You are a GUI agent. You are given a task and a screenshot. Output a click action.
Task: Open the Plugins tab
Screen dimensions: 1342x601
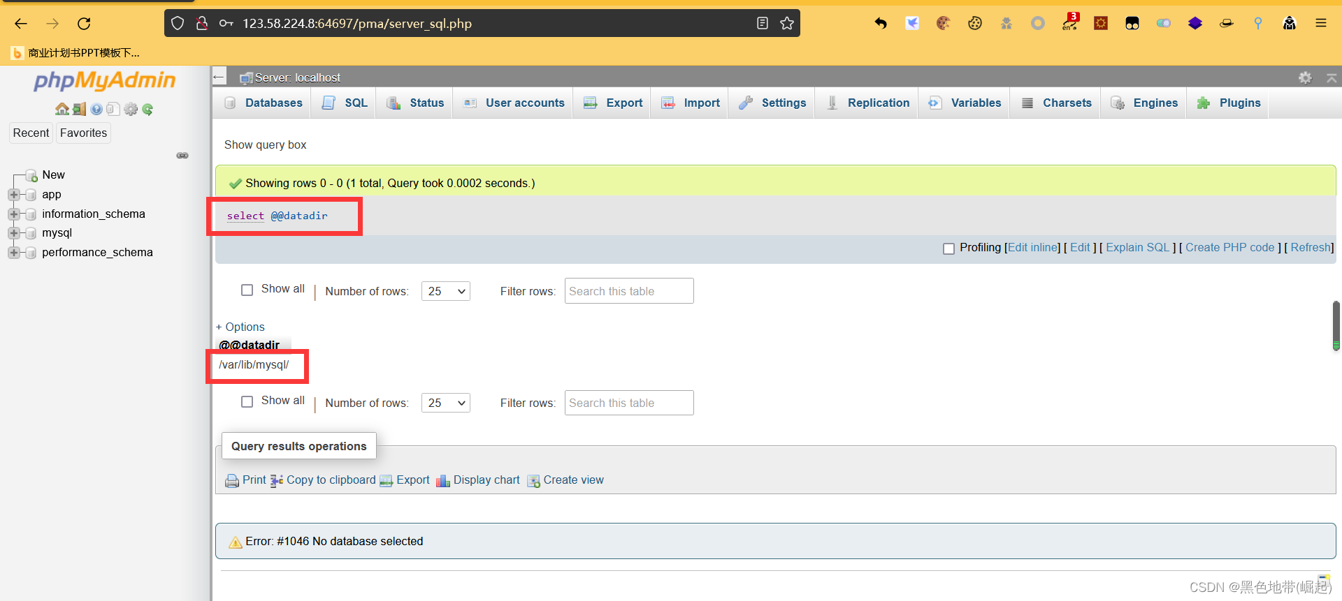[1229, 103]
